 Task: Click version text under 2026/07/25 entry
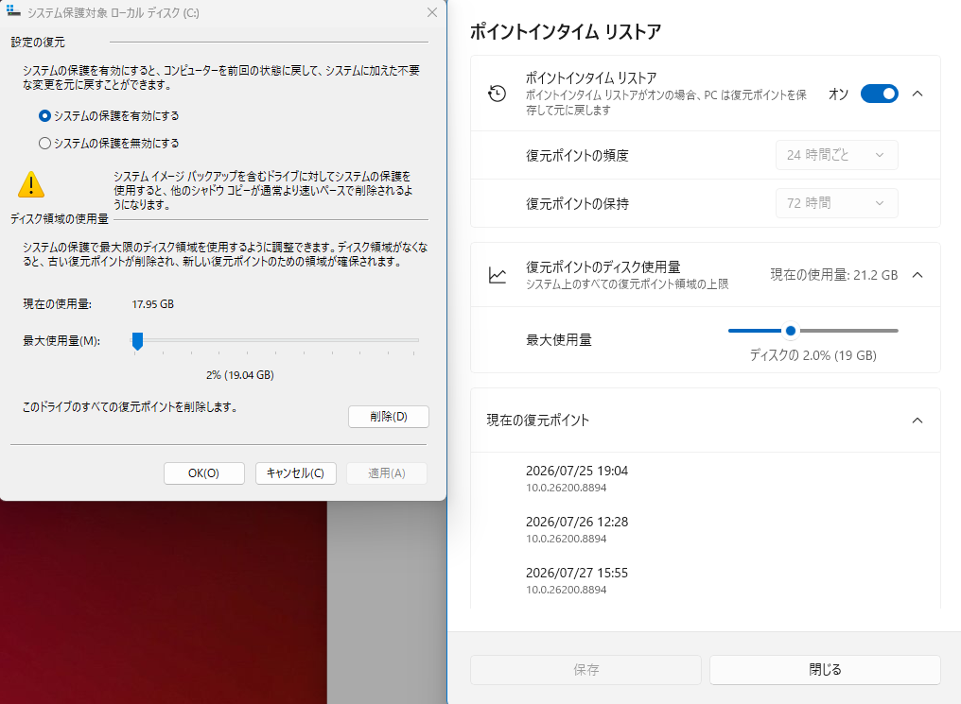pyautogui.click(x=566, y=488)
